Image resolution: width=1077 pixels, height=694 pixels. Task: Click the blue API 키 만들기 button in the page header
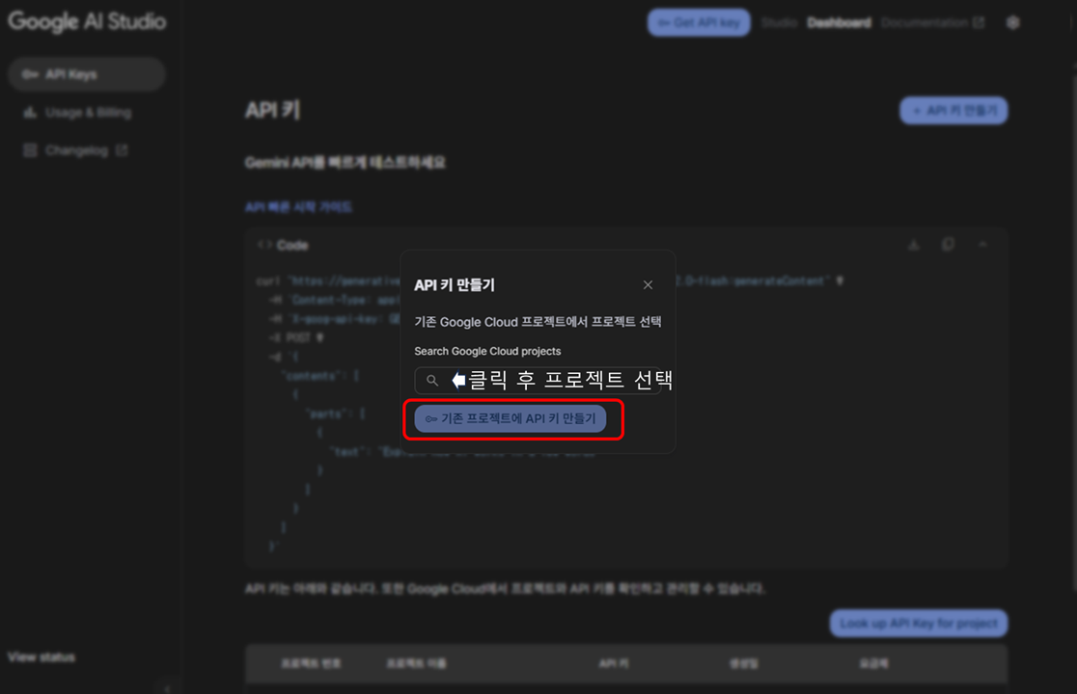tap(953, 111)
